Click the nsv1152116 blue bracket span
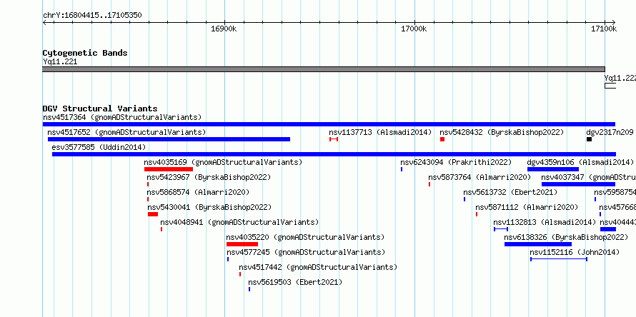The height and width of the screenshot is (317, 636). click(559, 259)
